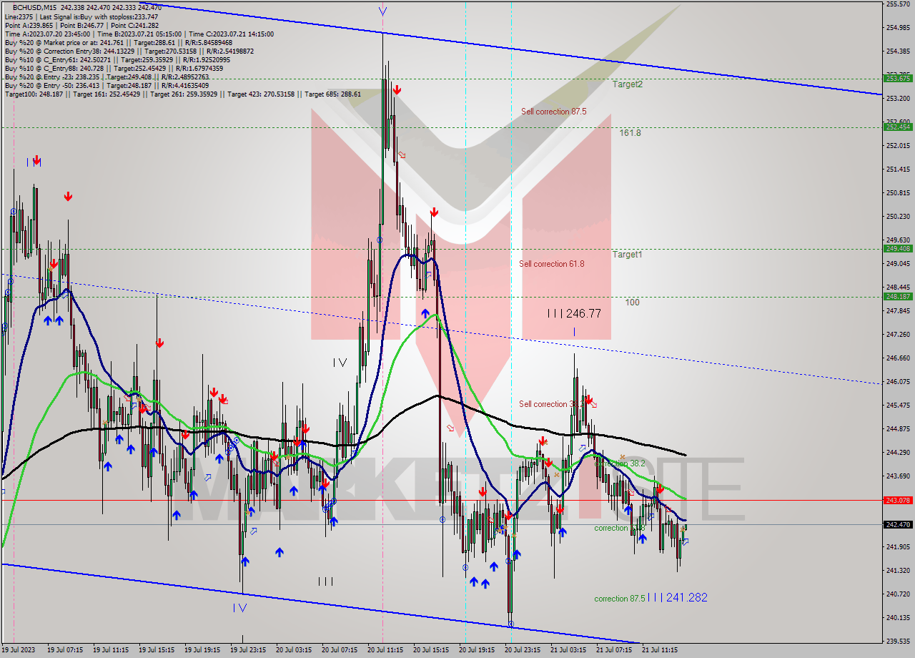
Task: Select the 'I I I 241.282' wave label
Action: point(678,597)
